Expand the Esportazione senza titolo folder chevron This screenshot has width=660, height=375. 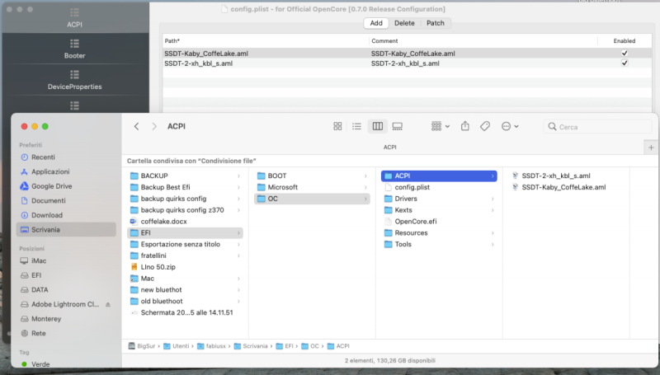[x=238, y=244]
